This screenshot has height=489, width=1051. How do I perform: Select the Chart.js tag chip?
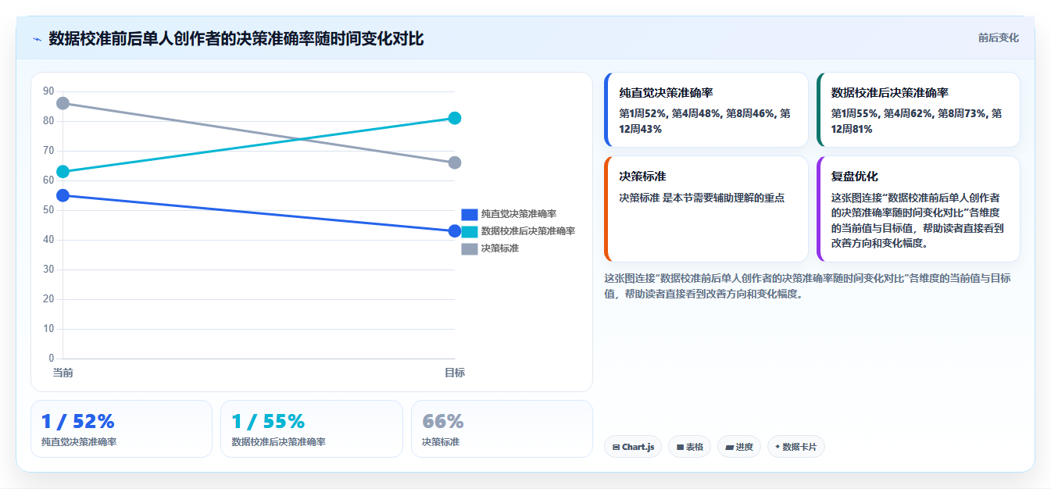633,447
